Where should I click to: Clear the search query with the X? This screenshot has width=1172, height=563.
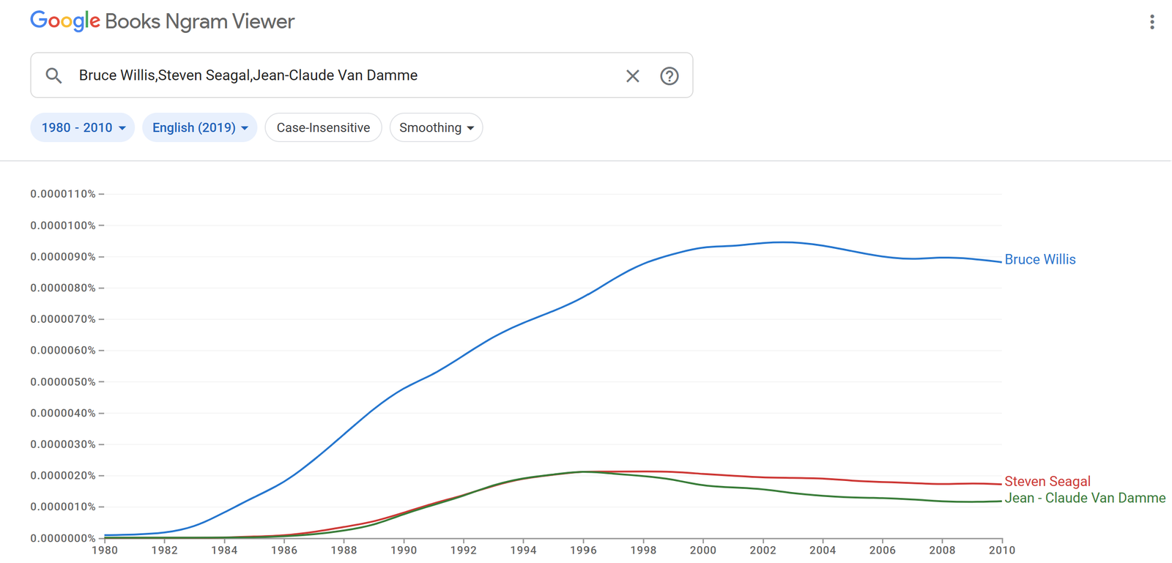click(x=632, y=75)
